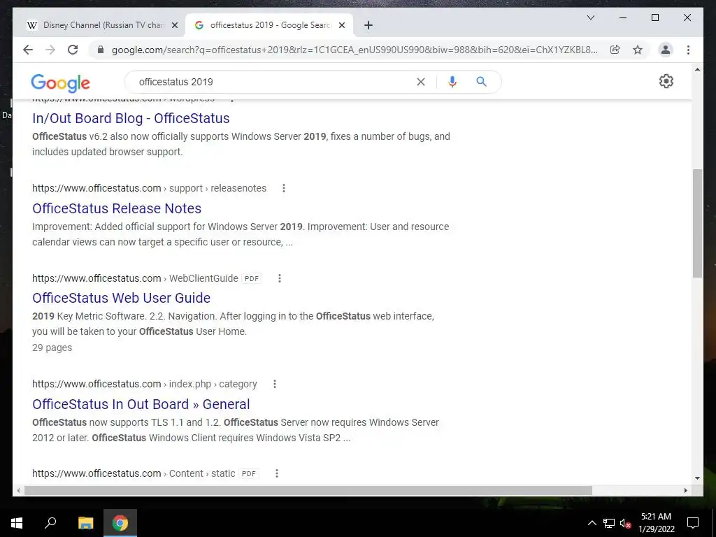Screen dimensions: 716x537
Task: Click the '29 pages' text
Action: coord(52,348)
